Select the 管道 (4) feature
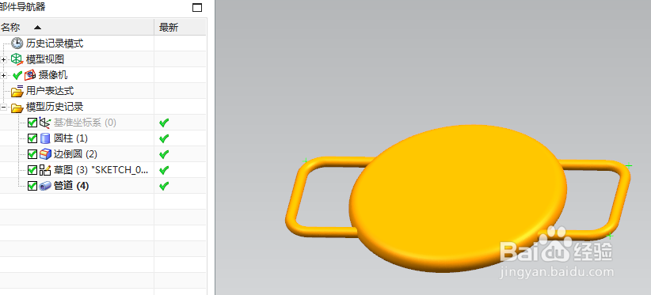This screenshot has width=651, height=295. pyautogui.click(x=71, y=186)
